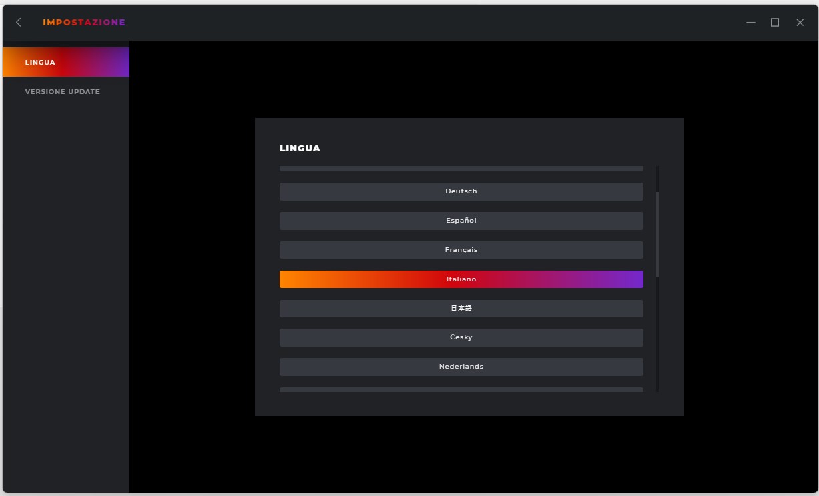Select Français language
Image resolution: width=819 pixels, height=496 pixels.
click(461, 250)
